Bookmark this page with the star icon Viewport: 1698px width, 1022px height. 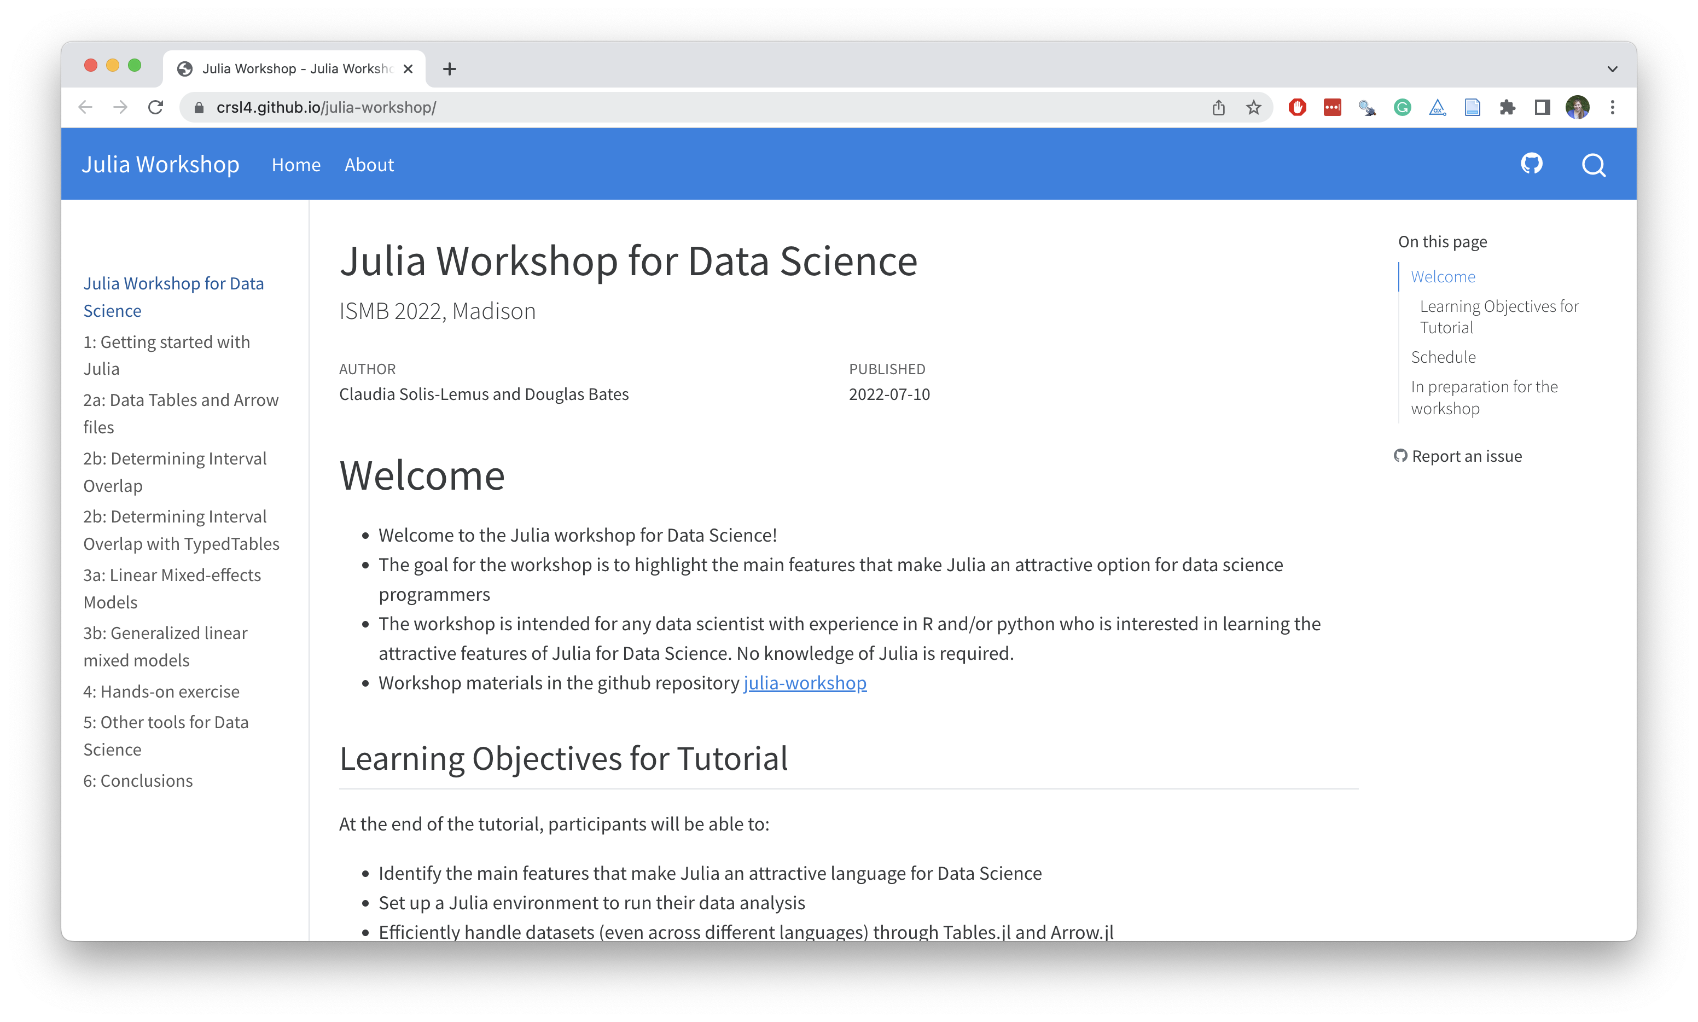1253,107
